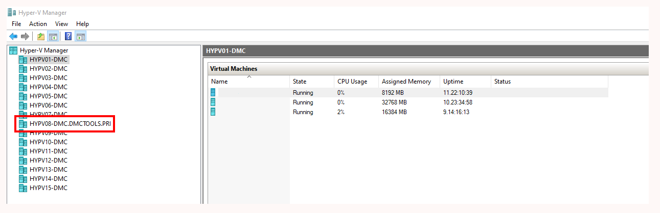Click the 0% CPU cell in the 32768 MB row
This screenshot has height=213, width=660.
coord(341,102)
